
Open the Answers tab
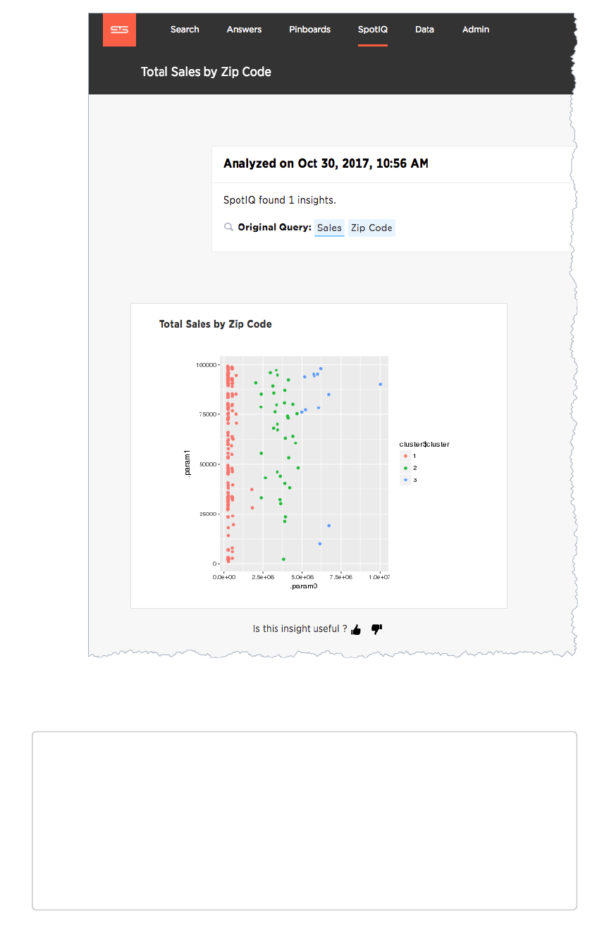click(x=244, y=30)
